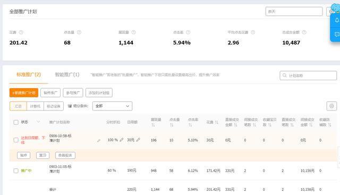Check the 0906-10:58 plan row checkbox
Image resolution: width=340 pixels, height=195 pixels.
[16, 140]
